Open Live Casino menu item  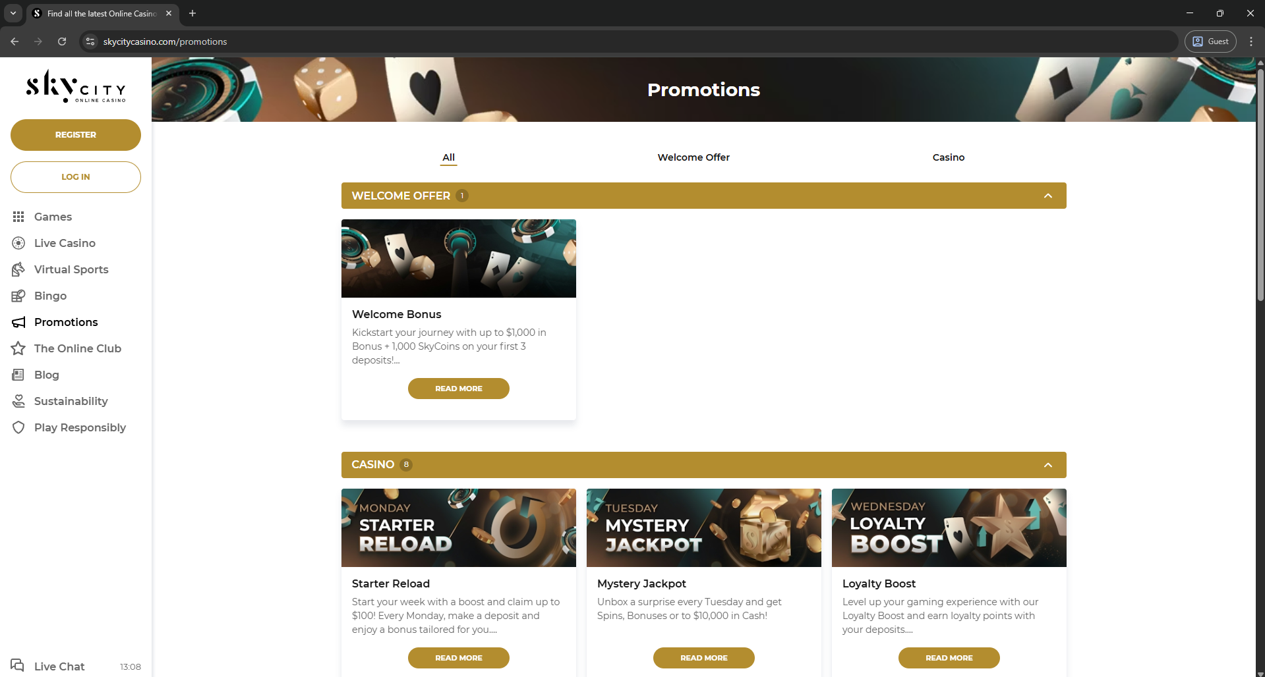(x=65, y=243)
